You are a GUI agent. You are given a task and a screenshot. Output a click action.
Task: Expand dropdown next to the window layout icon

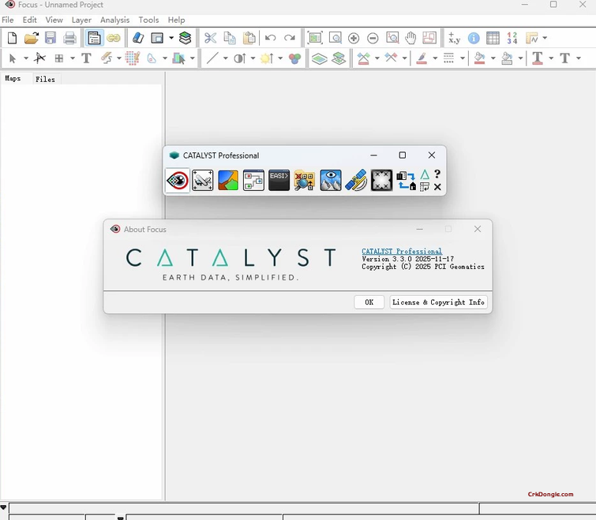[171, 38]
